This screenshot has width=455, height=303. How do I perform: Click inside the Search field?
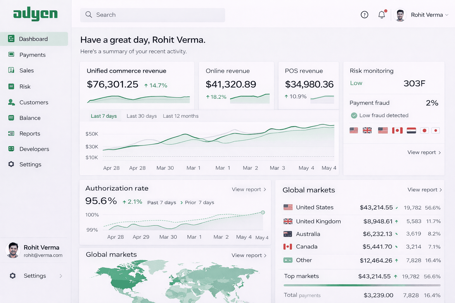coord(152,15)
